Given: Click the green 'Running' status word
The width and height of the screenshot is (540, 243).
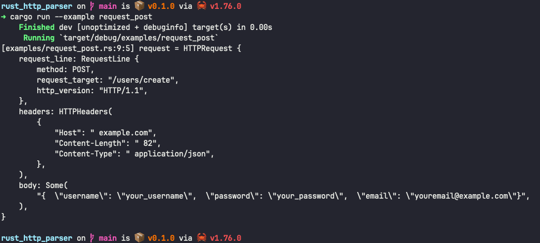Looking at the screenshot, I should click(x=38, y=38).
